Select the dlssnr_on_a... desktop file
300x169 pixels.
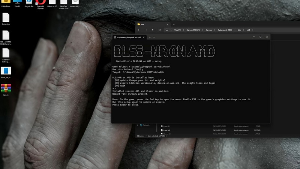[x=6, y=72]
